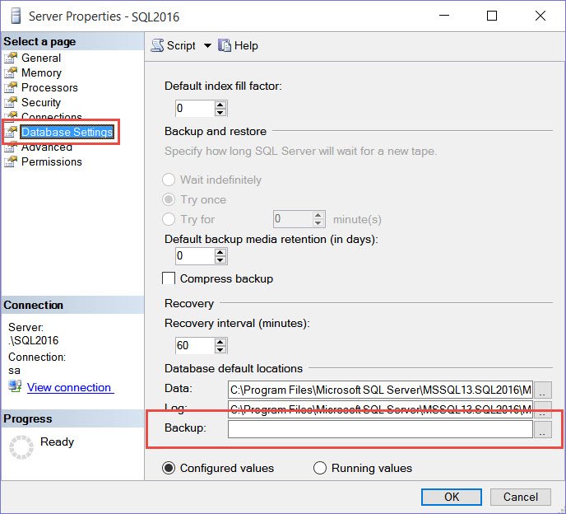This screenshot has width=566, height=514.
Task: Open the Advanced page
Action: (47, 147)
